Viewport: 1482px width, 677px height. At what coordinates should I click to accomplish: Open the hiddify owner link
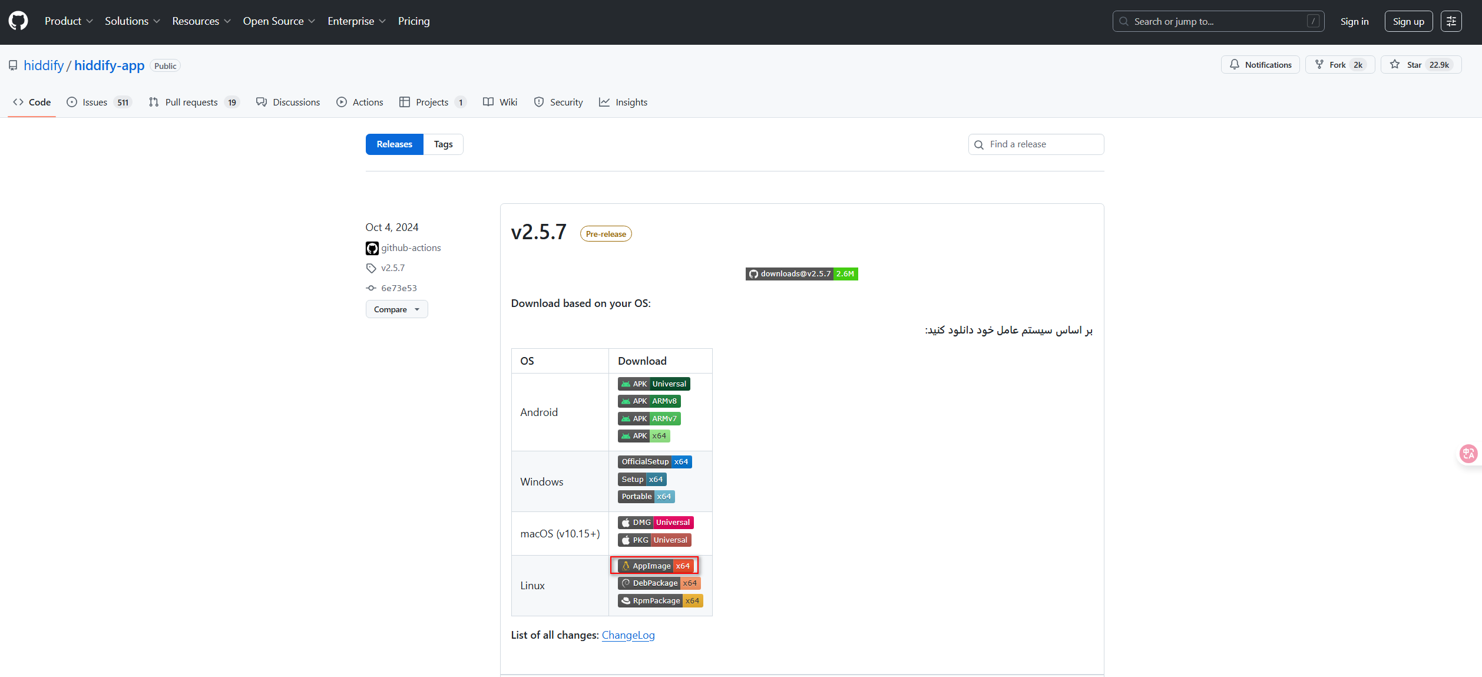click(x=44, y=65)
